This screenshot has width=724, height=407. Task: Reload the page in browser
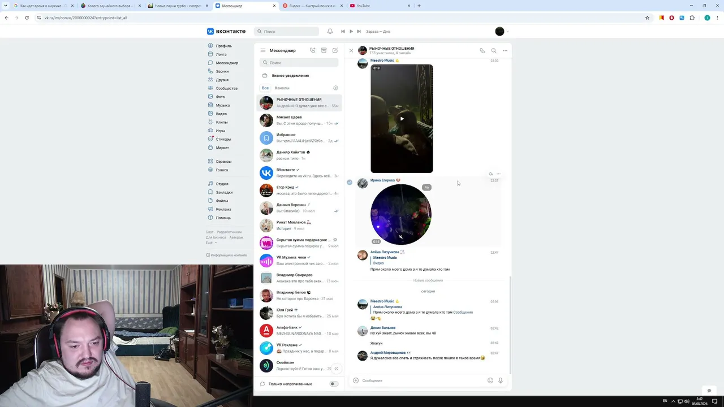27,18
